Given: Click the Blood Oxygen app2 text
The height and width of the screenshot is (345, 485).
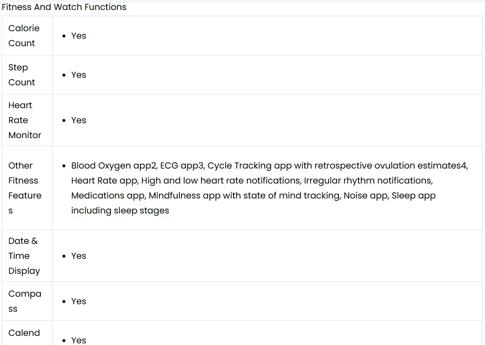Looking at the screenshot, I should point(114,166).
